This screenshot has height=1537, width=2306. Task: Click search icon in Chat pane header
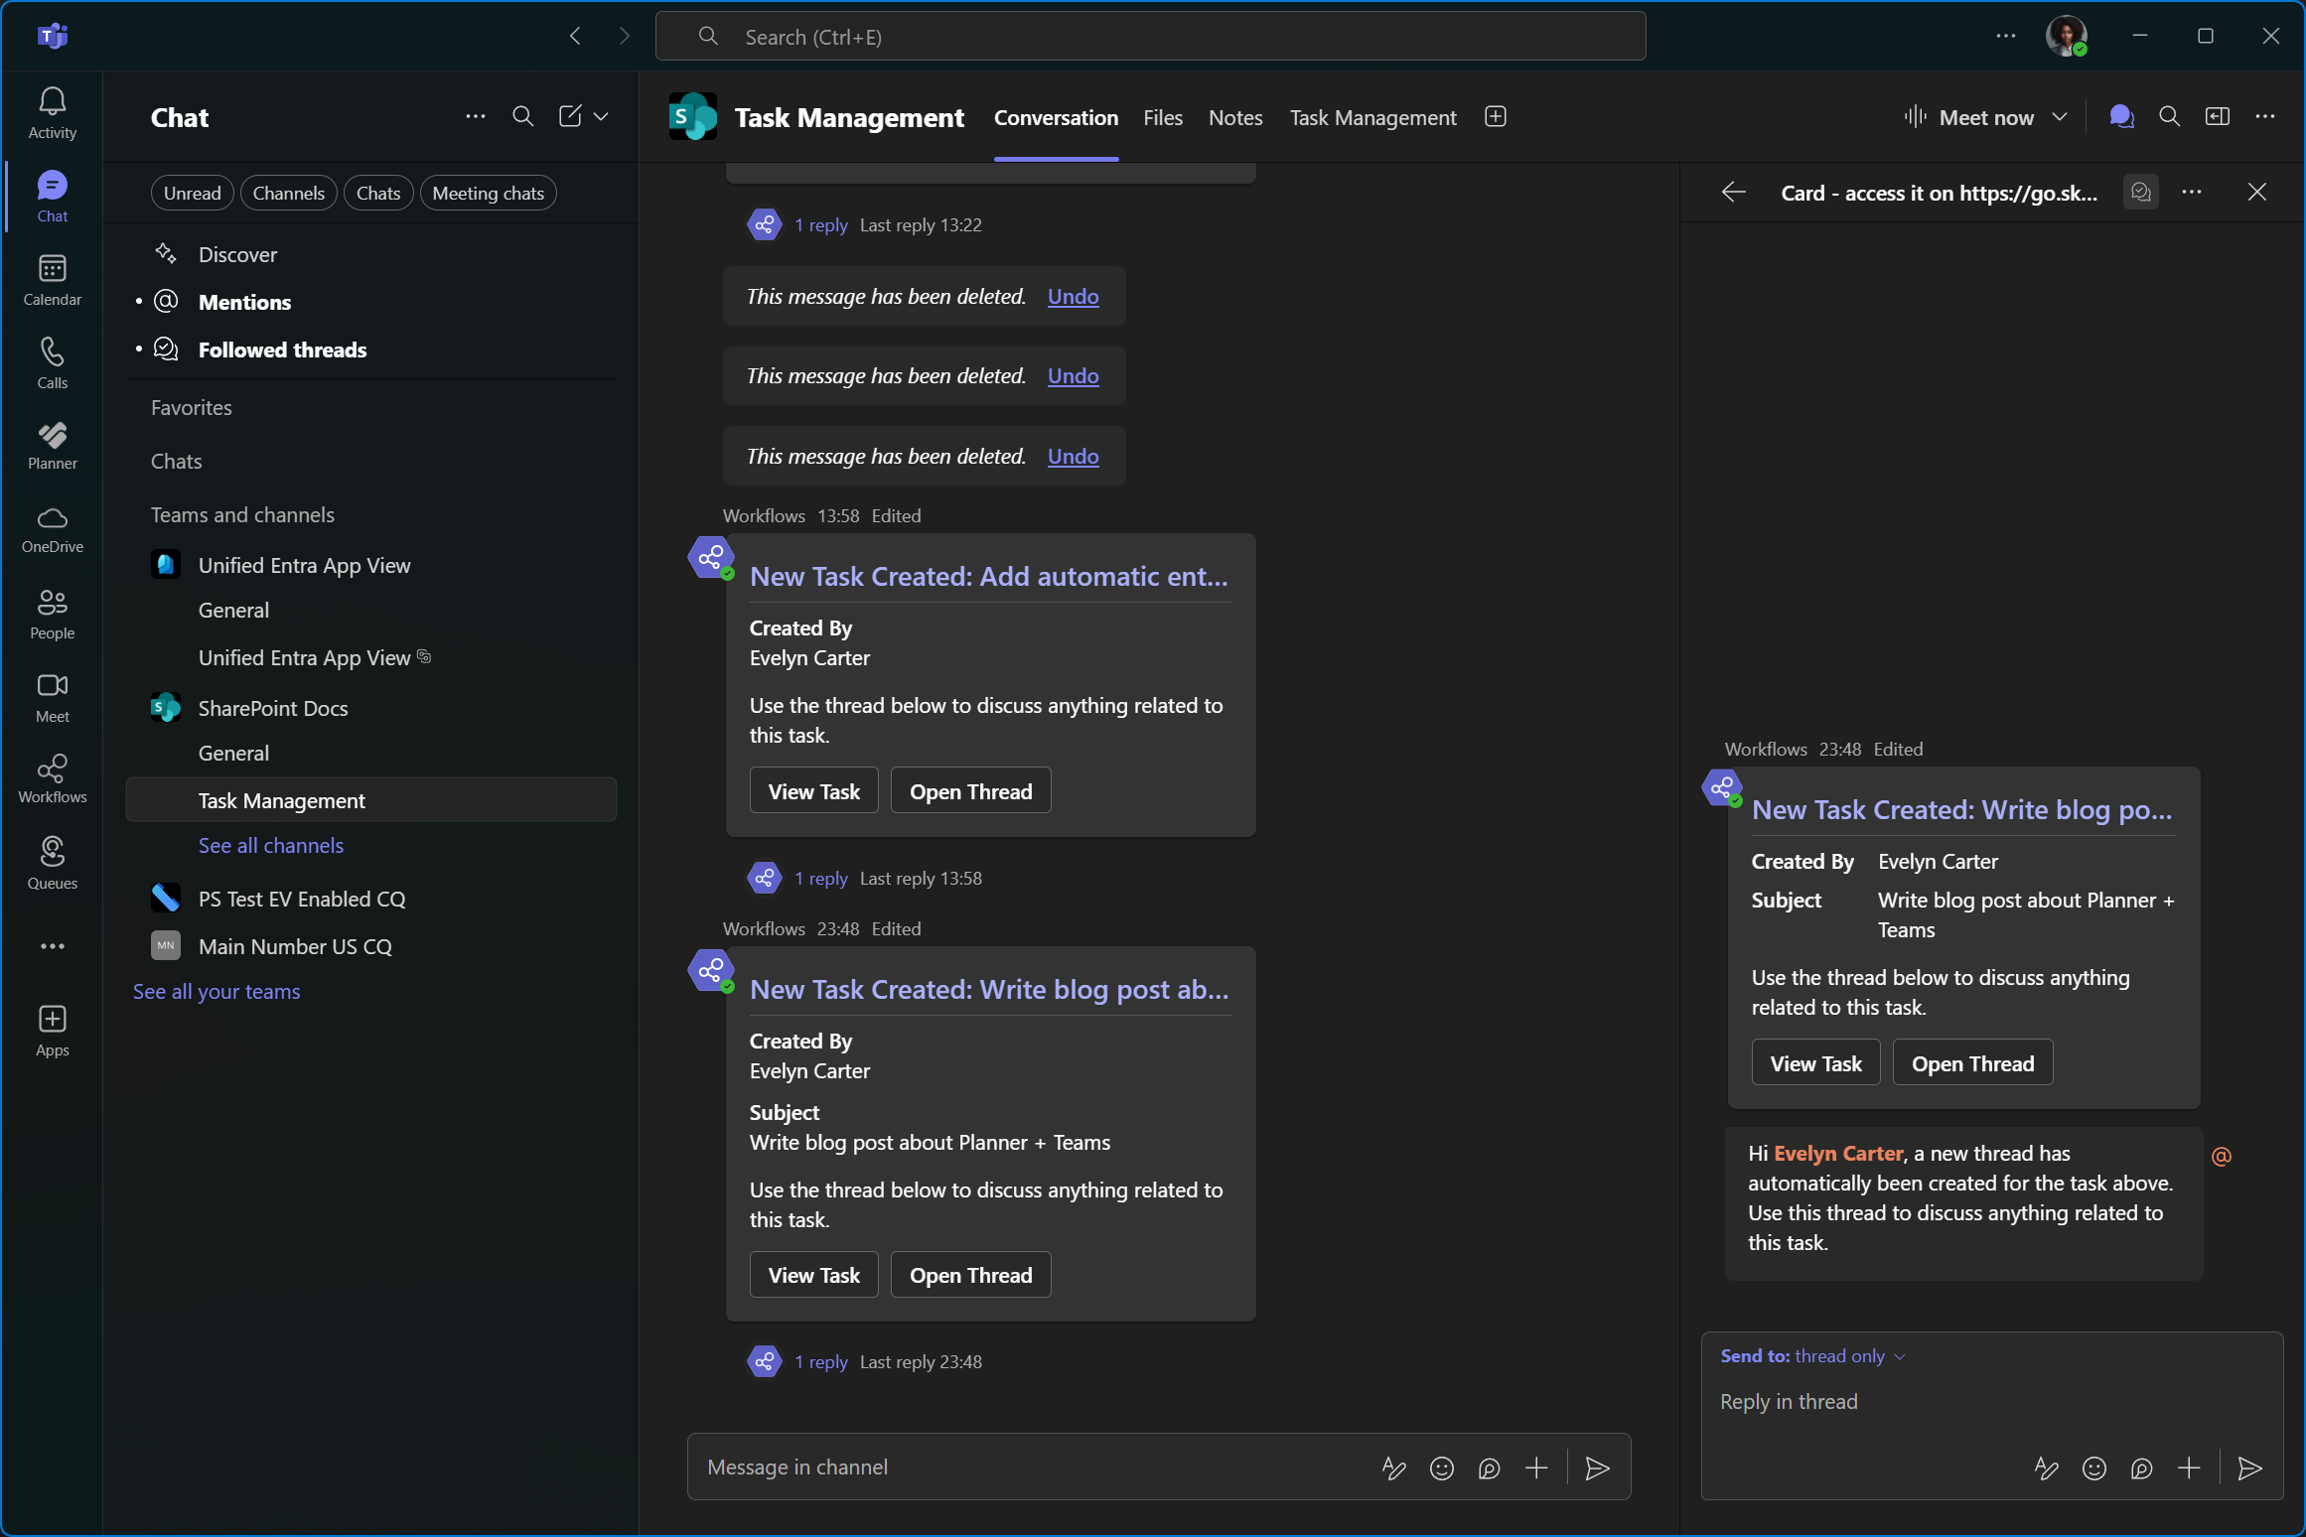(x=522, y=117)
